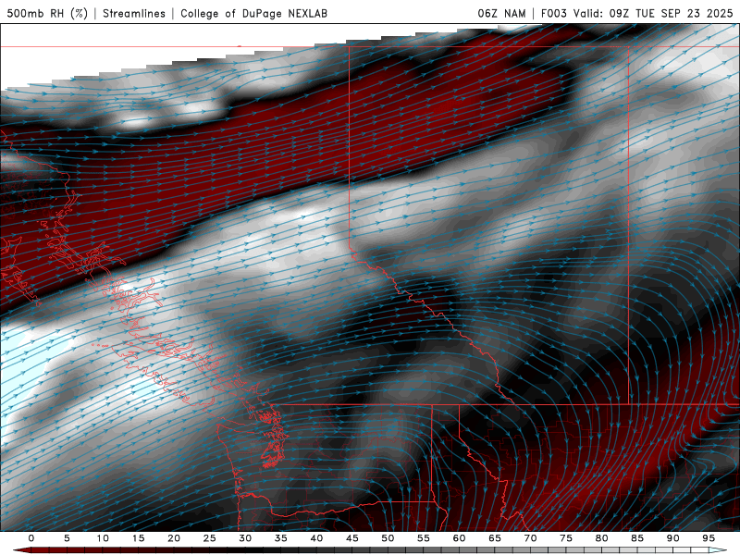Click the '80' value on the color scale
This screenshot has height=555, width=740.
(601, 538)
